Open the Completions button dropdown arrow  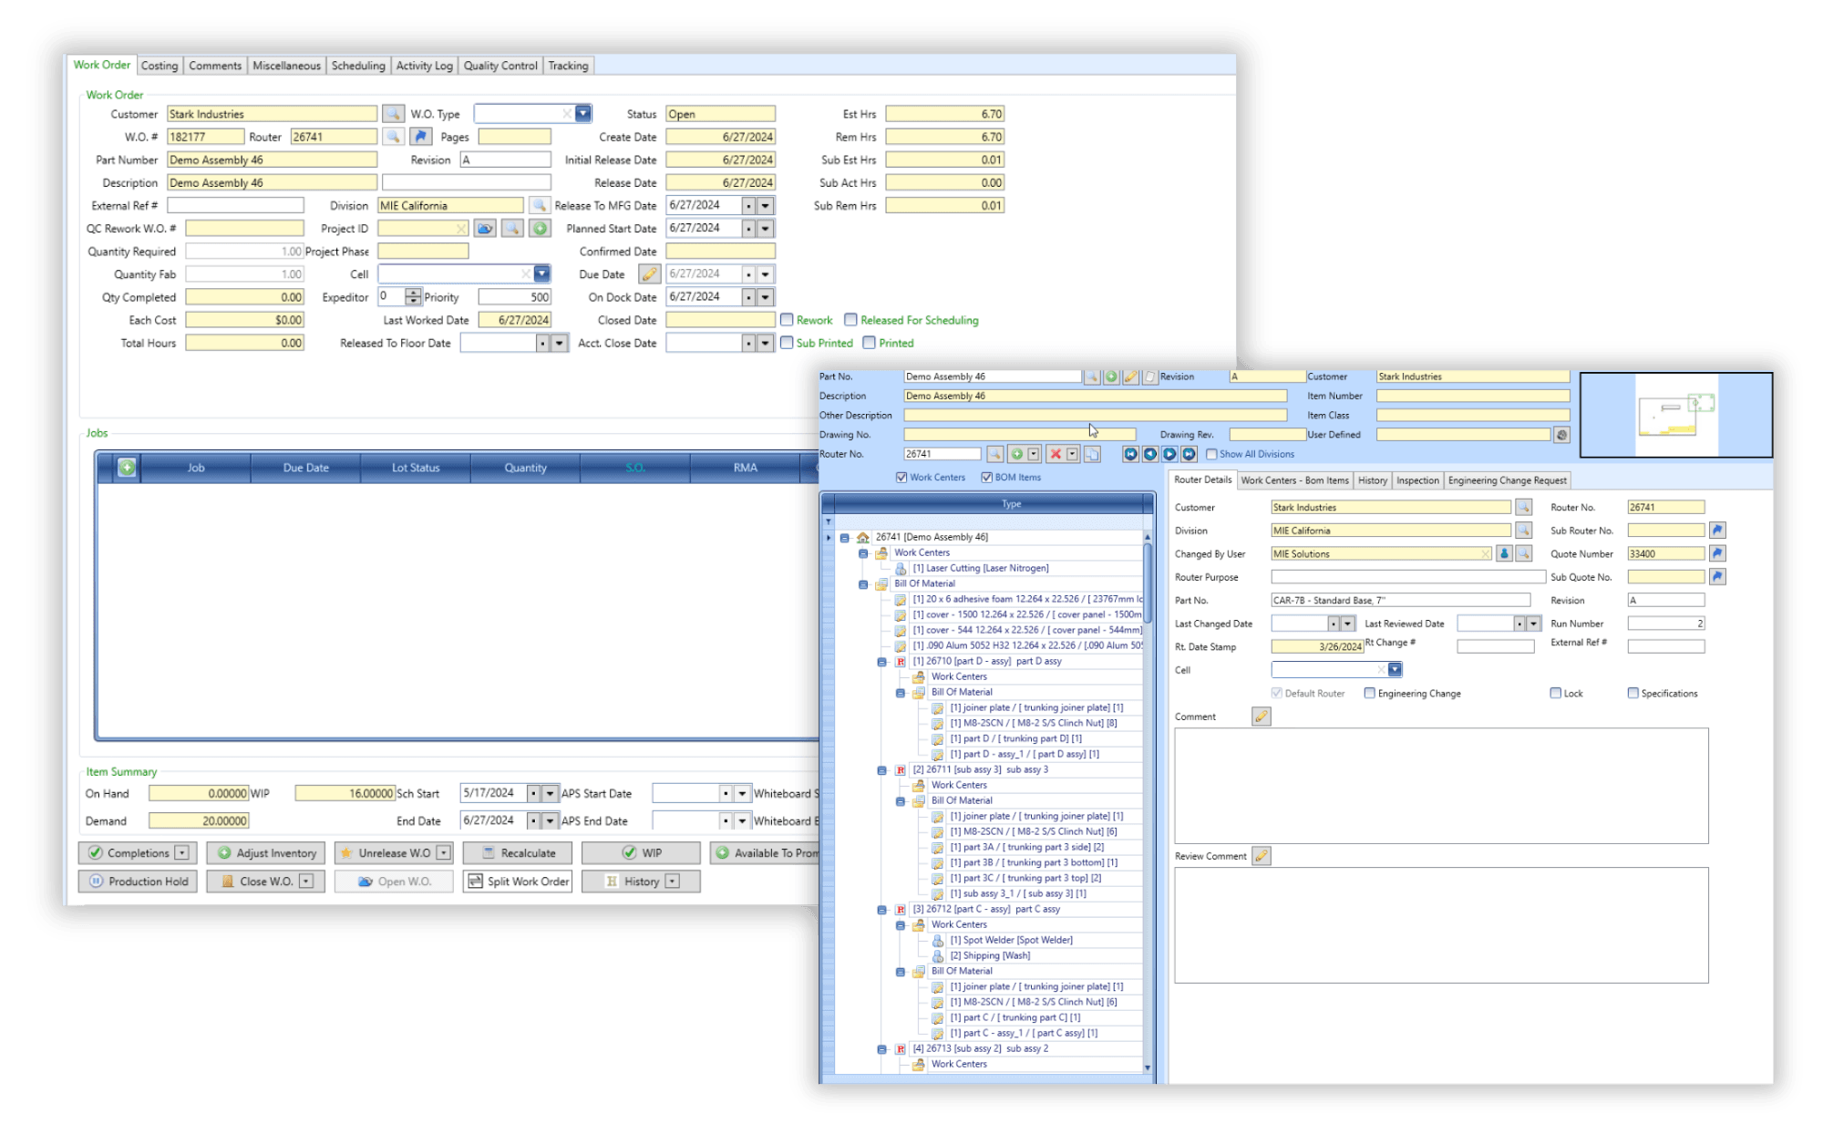coord(182,853)
